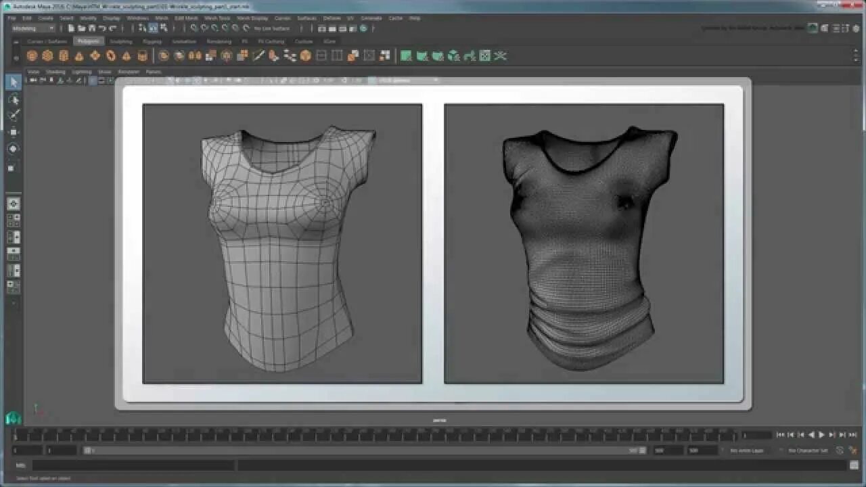The image size is (866, 487).
Task: Click the No Live Surface field
Action: pyautogui.click(x=272, y=28)
